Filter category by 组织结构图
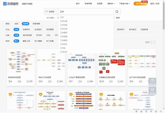The height and width of the screenshot is (113, 165). coord(27,35)
